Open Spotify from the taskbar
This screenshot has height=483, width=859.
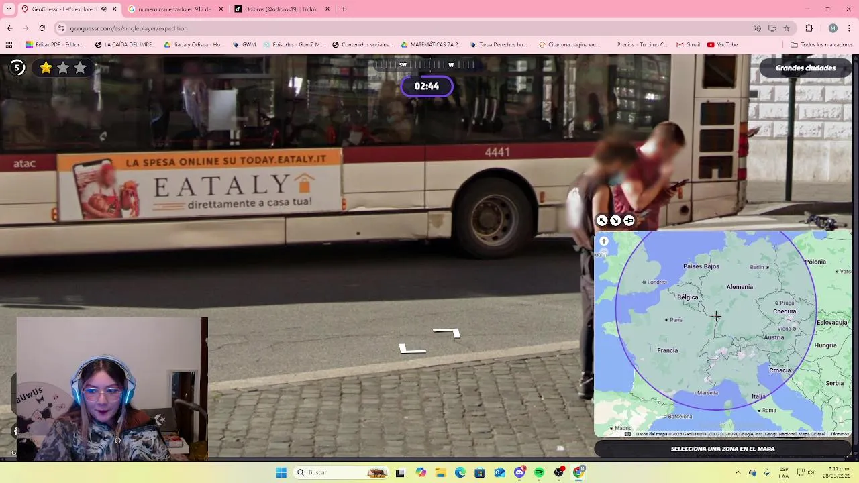click(x=539, y=472)
